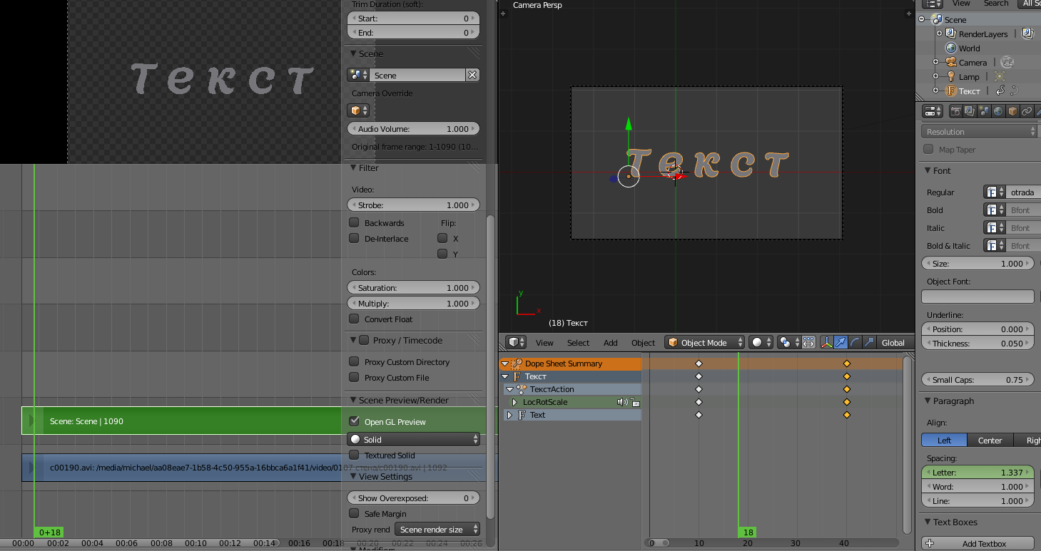Open the Outliner Search menu
Image resolution: width=1041 pixels, height=551 pixels.
[x=996, y=4]
